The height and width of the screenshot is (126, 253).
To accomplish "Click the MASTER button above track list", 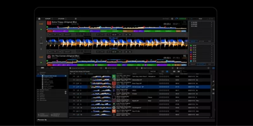I will [x=153, y=72].
